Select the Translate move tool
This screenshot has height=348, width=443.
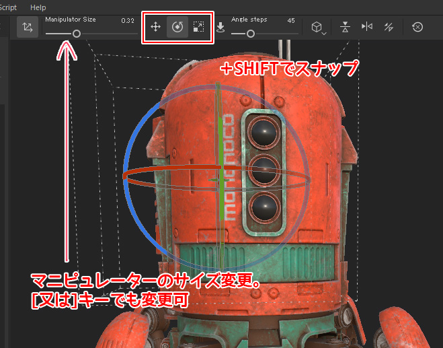[x=155, y=27]
